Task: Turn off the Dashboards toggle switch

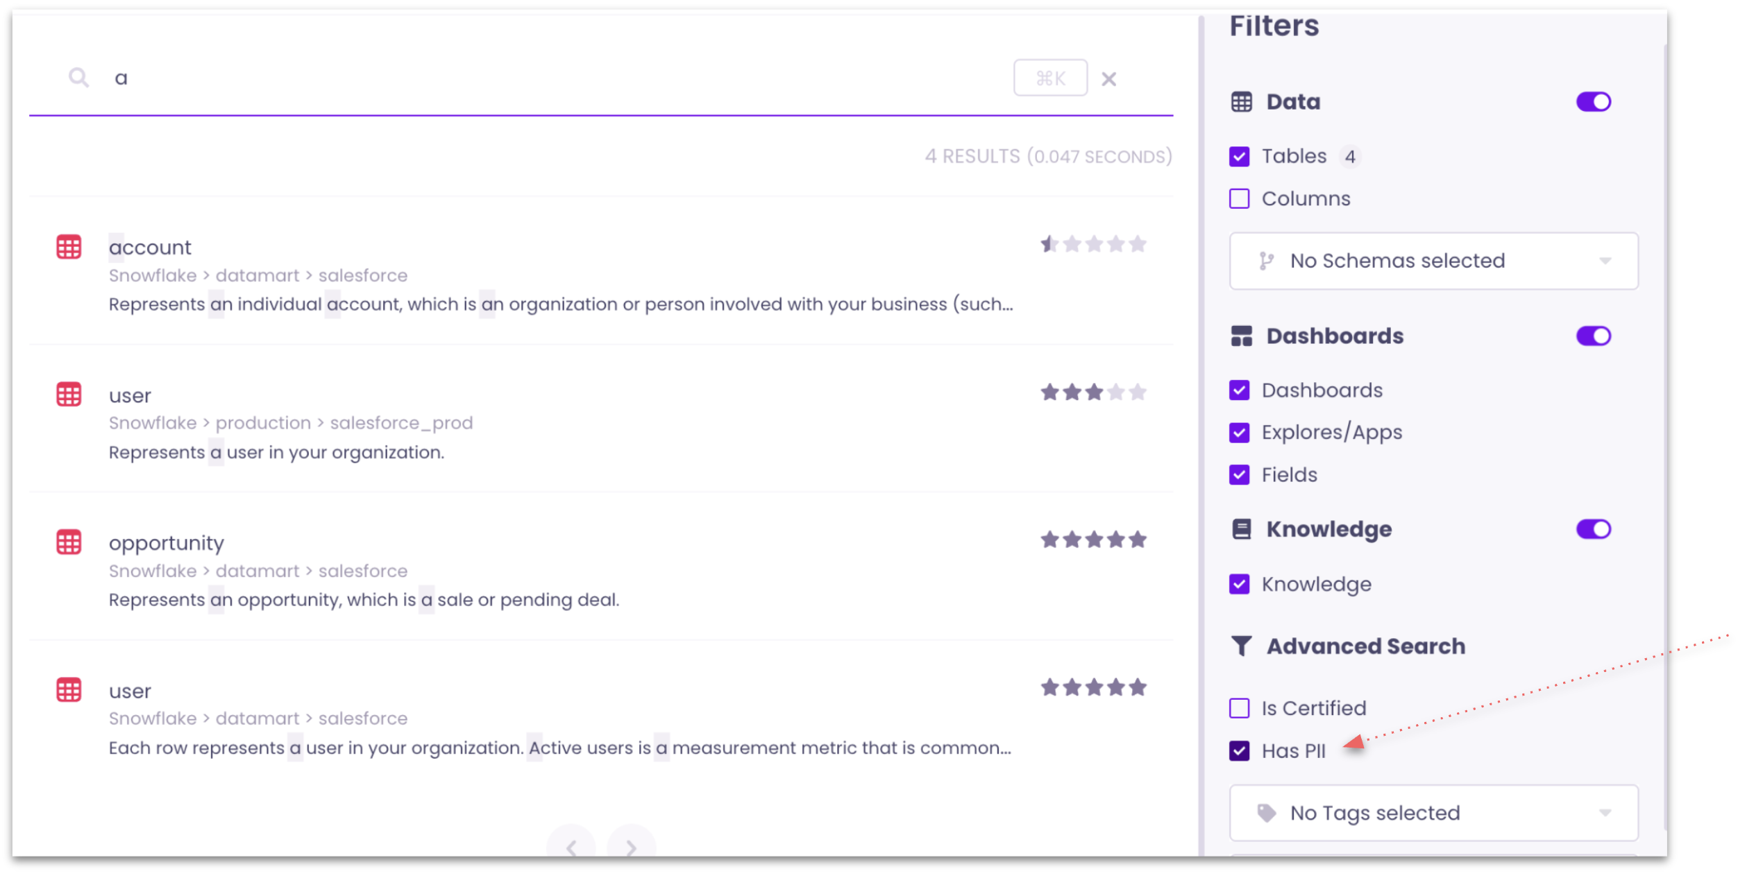Action: point(1593,336)
